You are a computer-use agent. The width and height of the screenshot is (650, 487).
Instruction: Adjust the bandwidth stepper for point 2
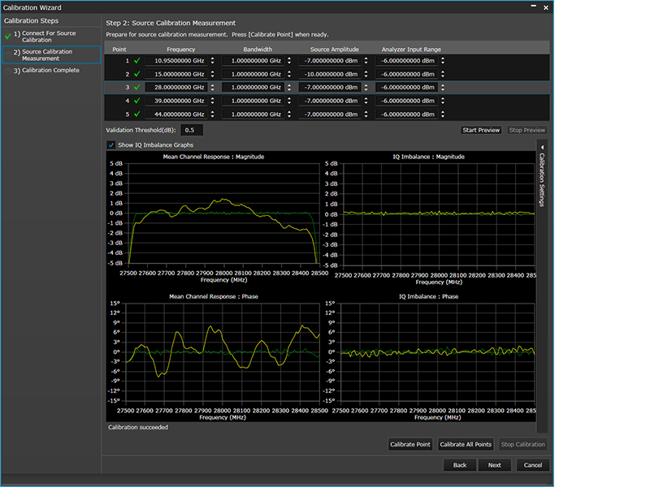(x=289, y=74)
